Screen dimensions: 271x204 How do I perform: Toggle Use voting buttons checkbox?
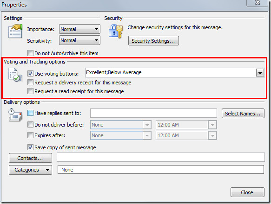click(30, 73)
